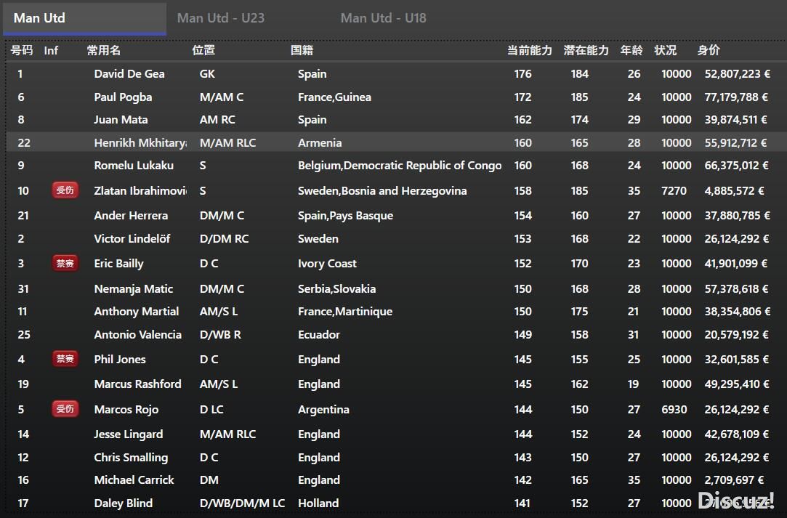Select Martial's nationality France,Martinique

click(x=345, y=311)
